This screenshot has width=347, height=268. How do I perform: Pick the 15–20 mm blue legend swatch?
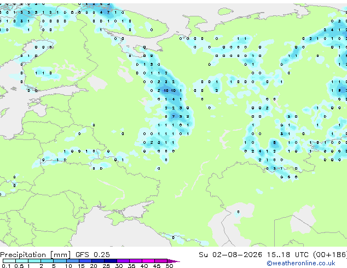(x=85, y=261)
